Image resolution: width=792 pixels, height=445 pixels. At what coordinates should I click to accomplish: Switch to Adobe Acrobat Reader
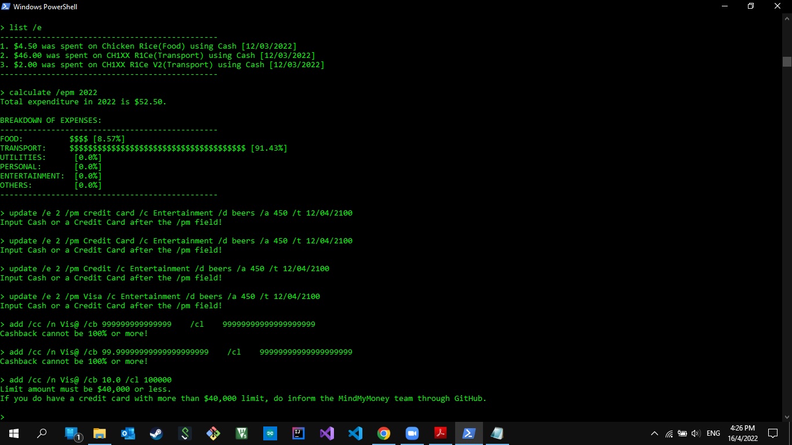tap(441, 433)
